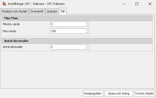Decrease Antal decimaler with down arrow

pyautogui.click(x=87, y=48)
